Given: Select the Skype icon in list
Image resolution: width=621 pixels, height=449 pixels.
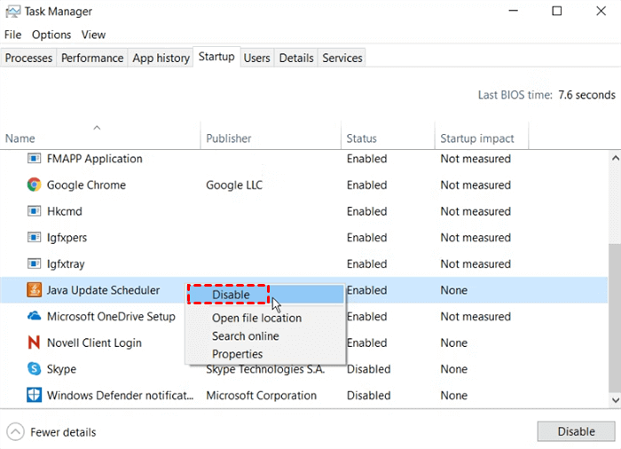Looking at the screenshot, I should (x=34, y=369).
